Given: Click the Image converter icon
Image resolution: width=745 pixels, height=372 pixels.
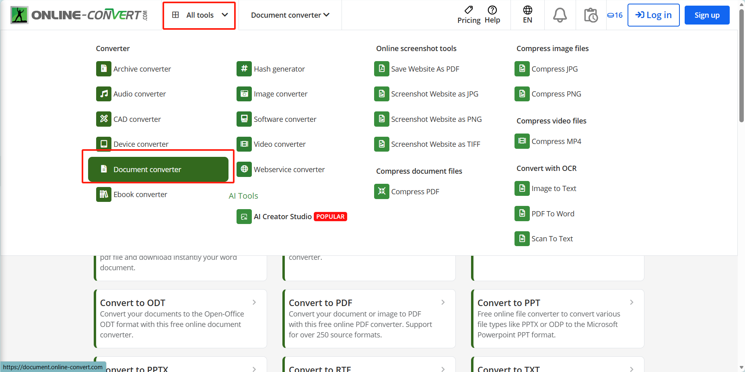Looking at the screenshot, I should 244,94.
